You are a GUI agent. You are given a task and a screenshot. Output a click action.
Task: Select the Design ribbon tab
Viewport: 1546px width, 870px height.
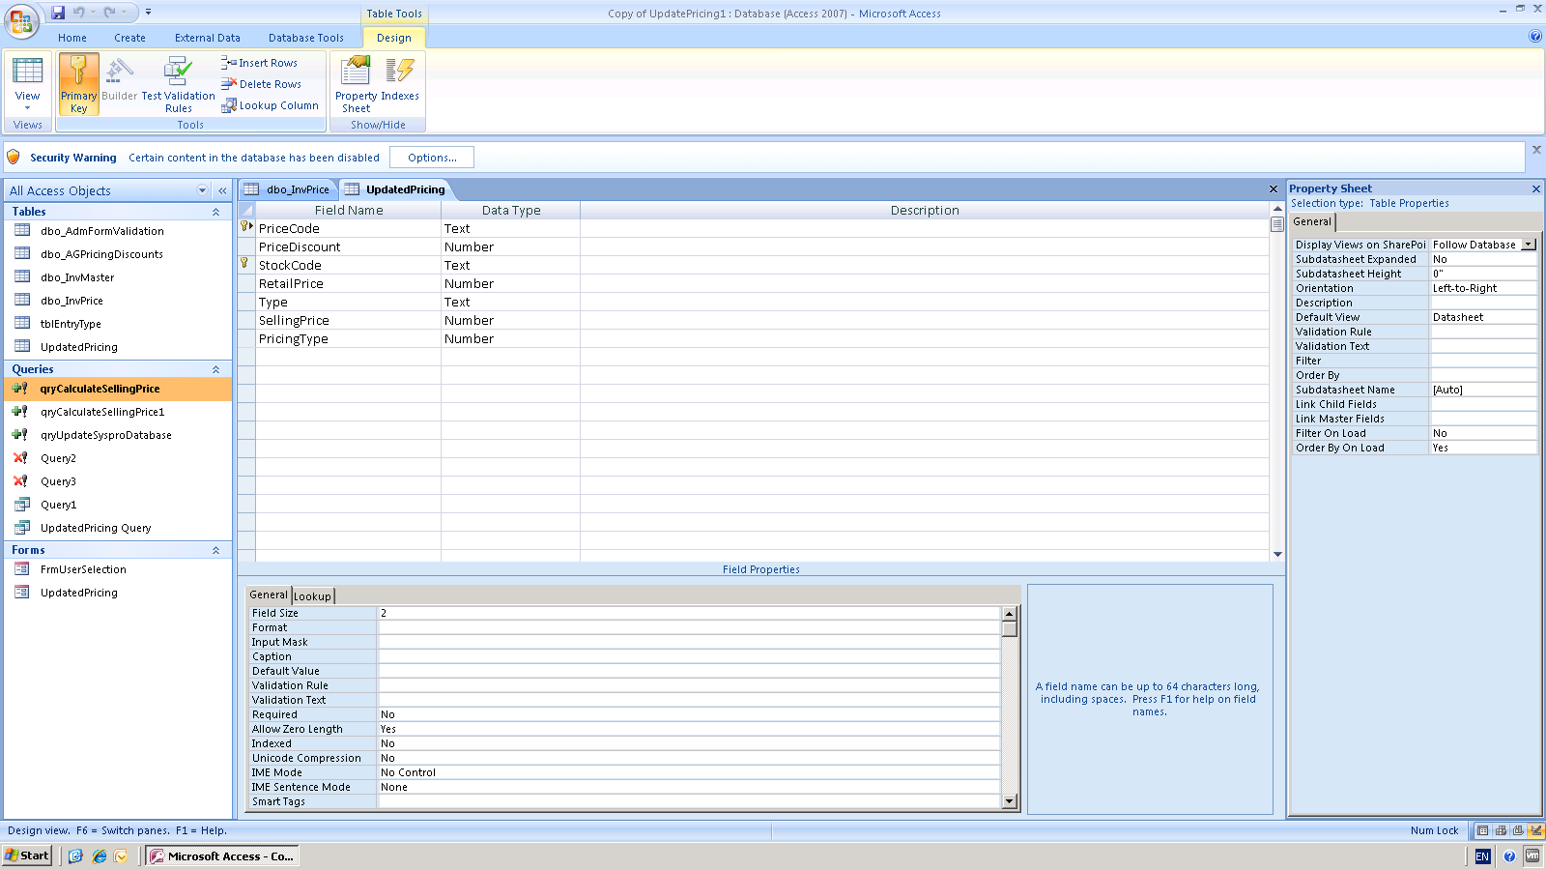coord(394,38)
